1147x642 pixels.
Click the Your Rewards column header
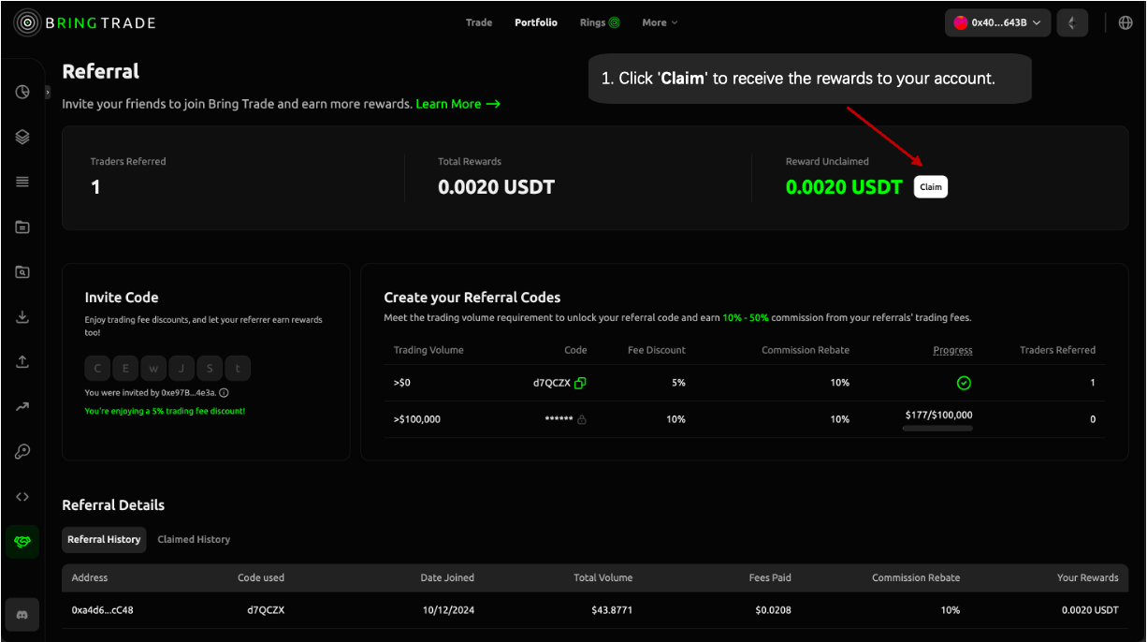tap(1087, 577)
